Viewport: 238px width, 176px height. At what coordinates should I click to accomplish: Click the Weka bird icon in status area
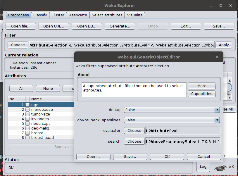(x=220, y=168)
